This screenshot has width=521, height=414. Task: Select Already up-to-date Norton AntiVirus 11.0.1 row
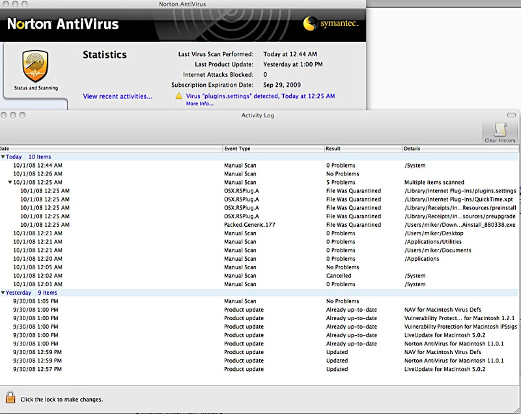[x=259, y=344]
